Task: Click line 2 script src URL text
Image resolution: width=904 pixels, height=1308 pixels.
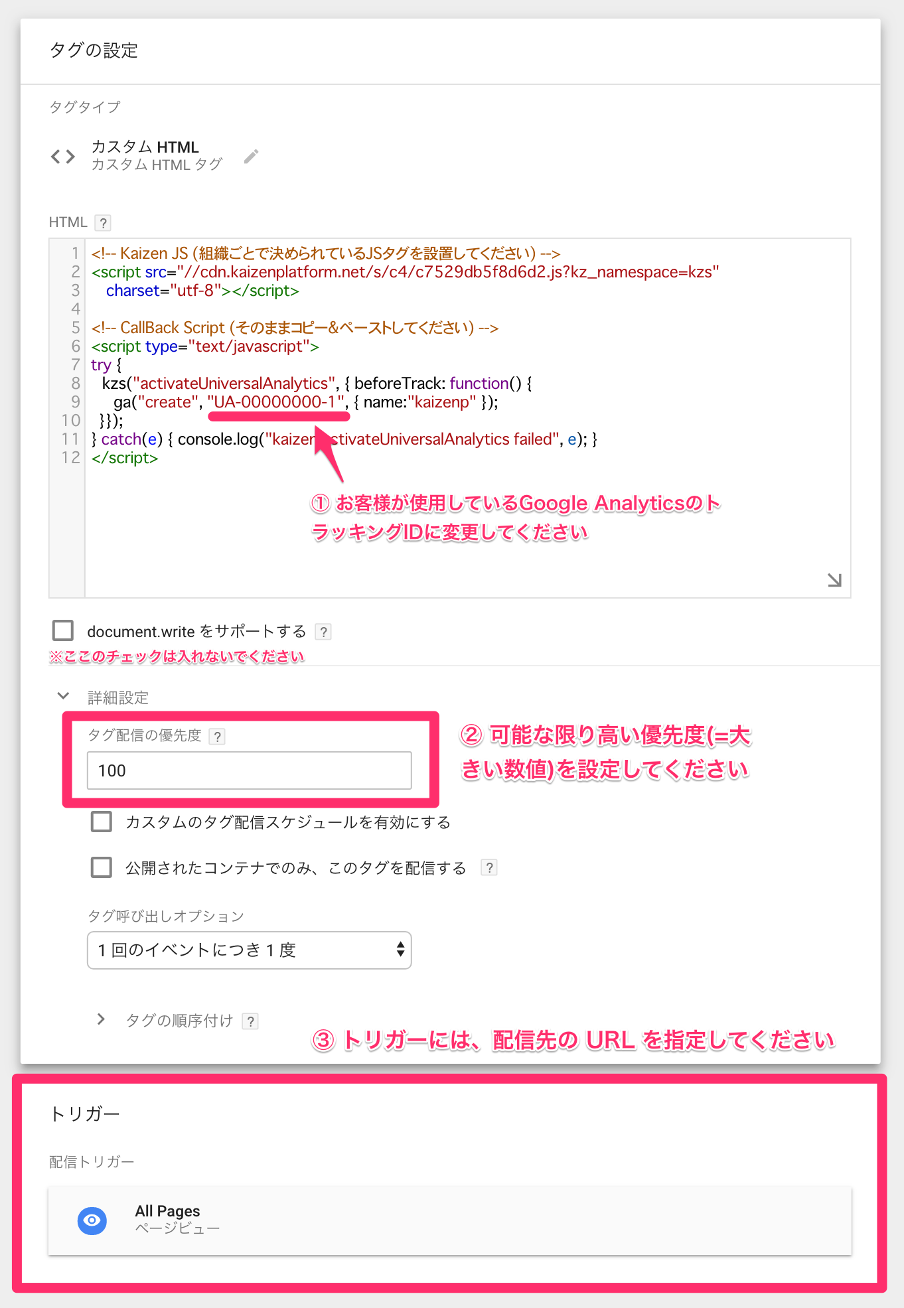Action: click(448, 272)
